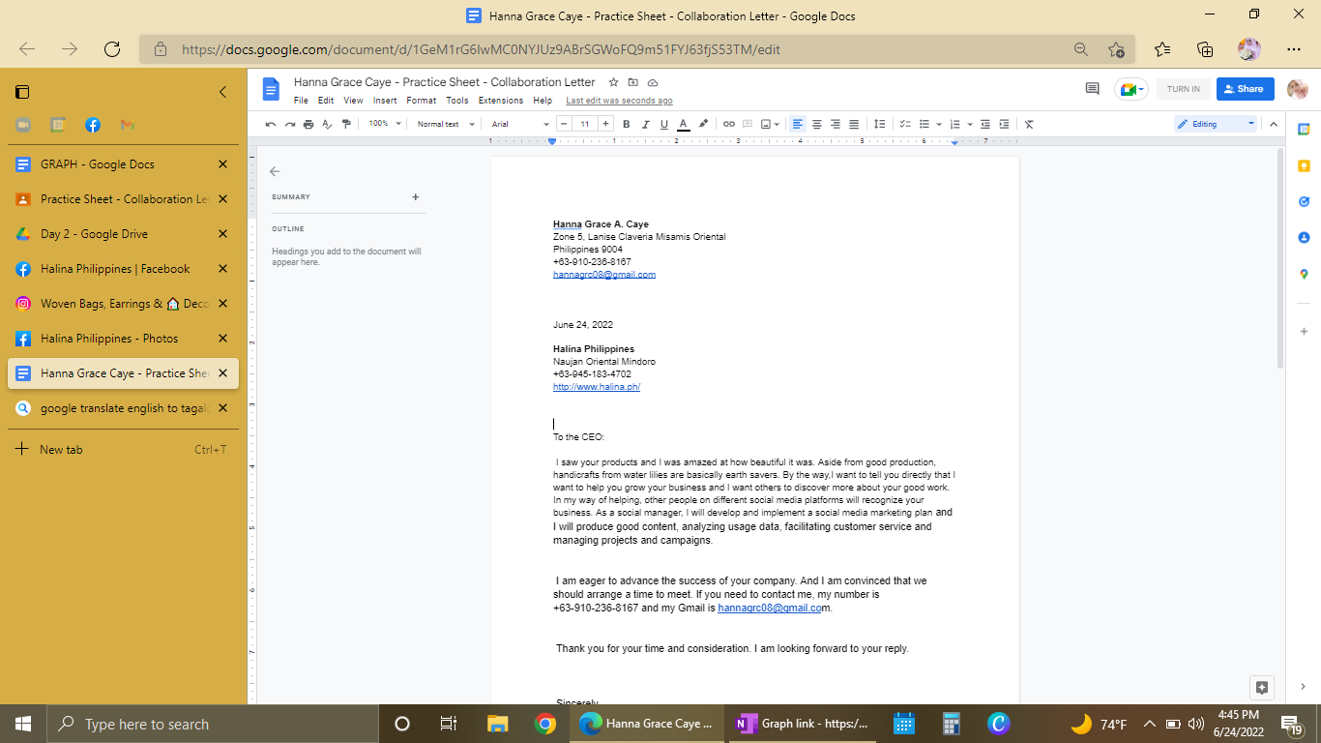Open the text color picker
Image resolution: width=1321 pixels, height=743 pixels.
pyautogui.click(x=683, y=124)
